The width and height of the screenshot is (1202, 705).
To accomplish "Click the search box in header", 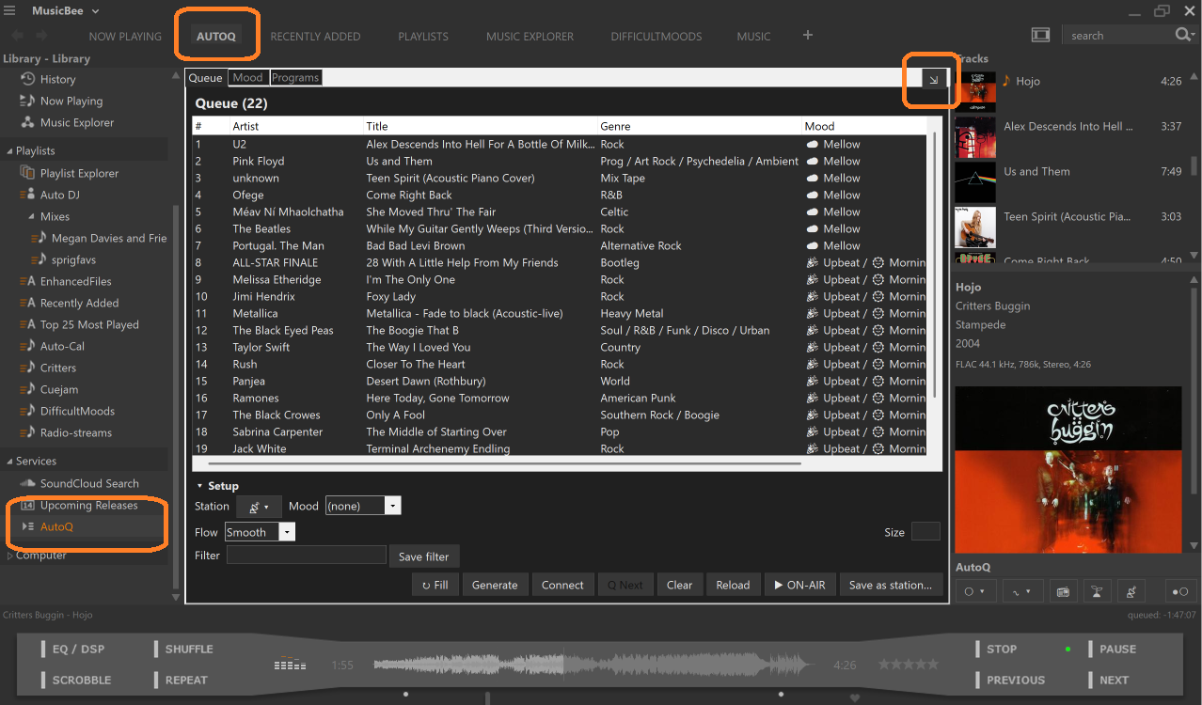I will point(1119,35).
